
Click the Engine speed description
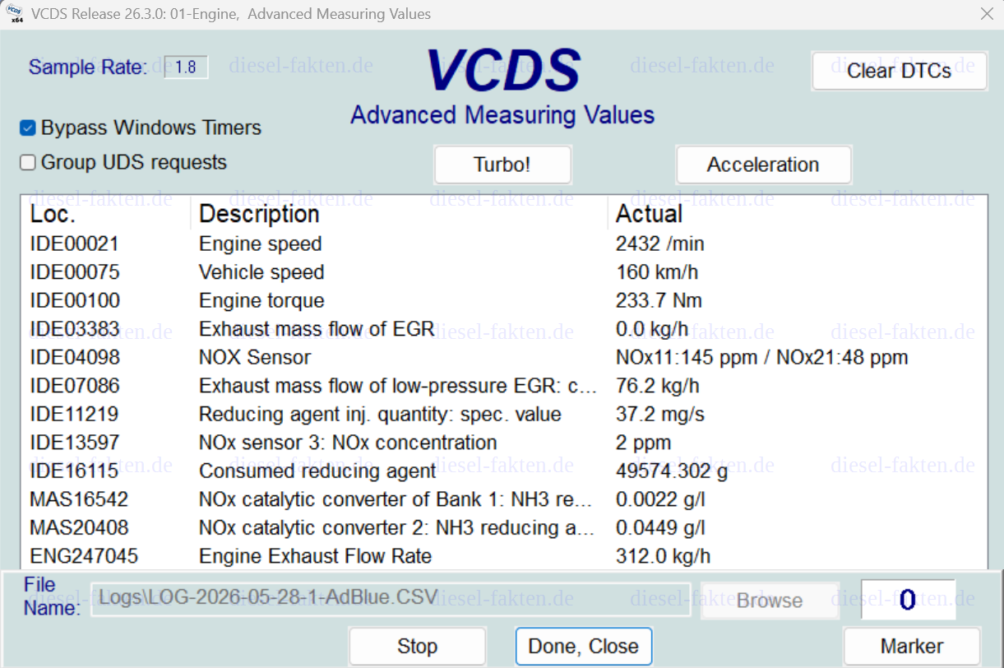pyautogui.click(x=261, y=244)
